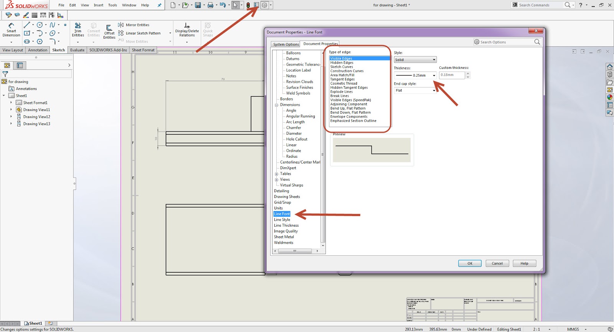Click the Linear Sketch Pattern tool

click(139, 33)
